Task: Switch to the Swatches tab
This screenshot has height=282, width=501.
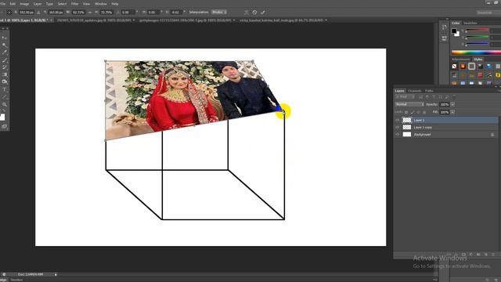Action: 470,23
